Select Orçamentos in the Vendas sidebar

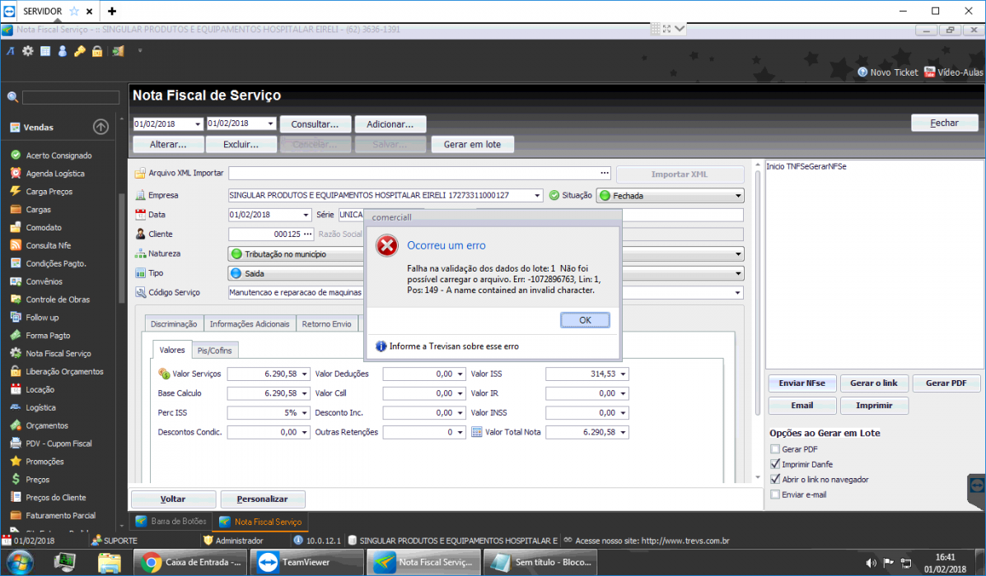coord(46,425)
